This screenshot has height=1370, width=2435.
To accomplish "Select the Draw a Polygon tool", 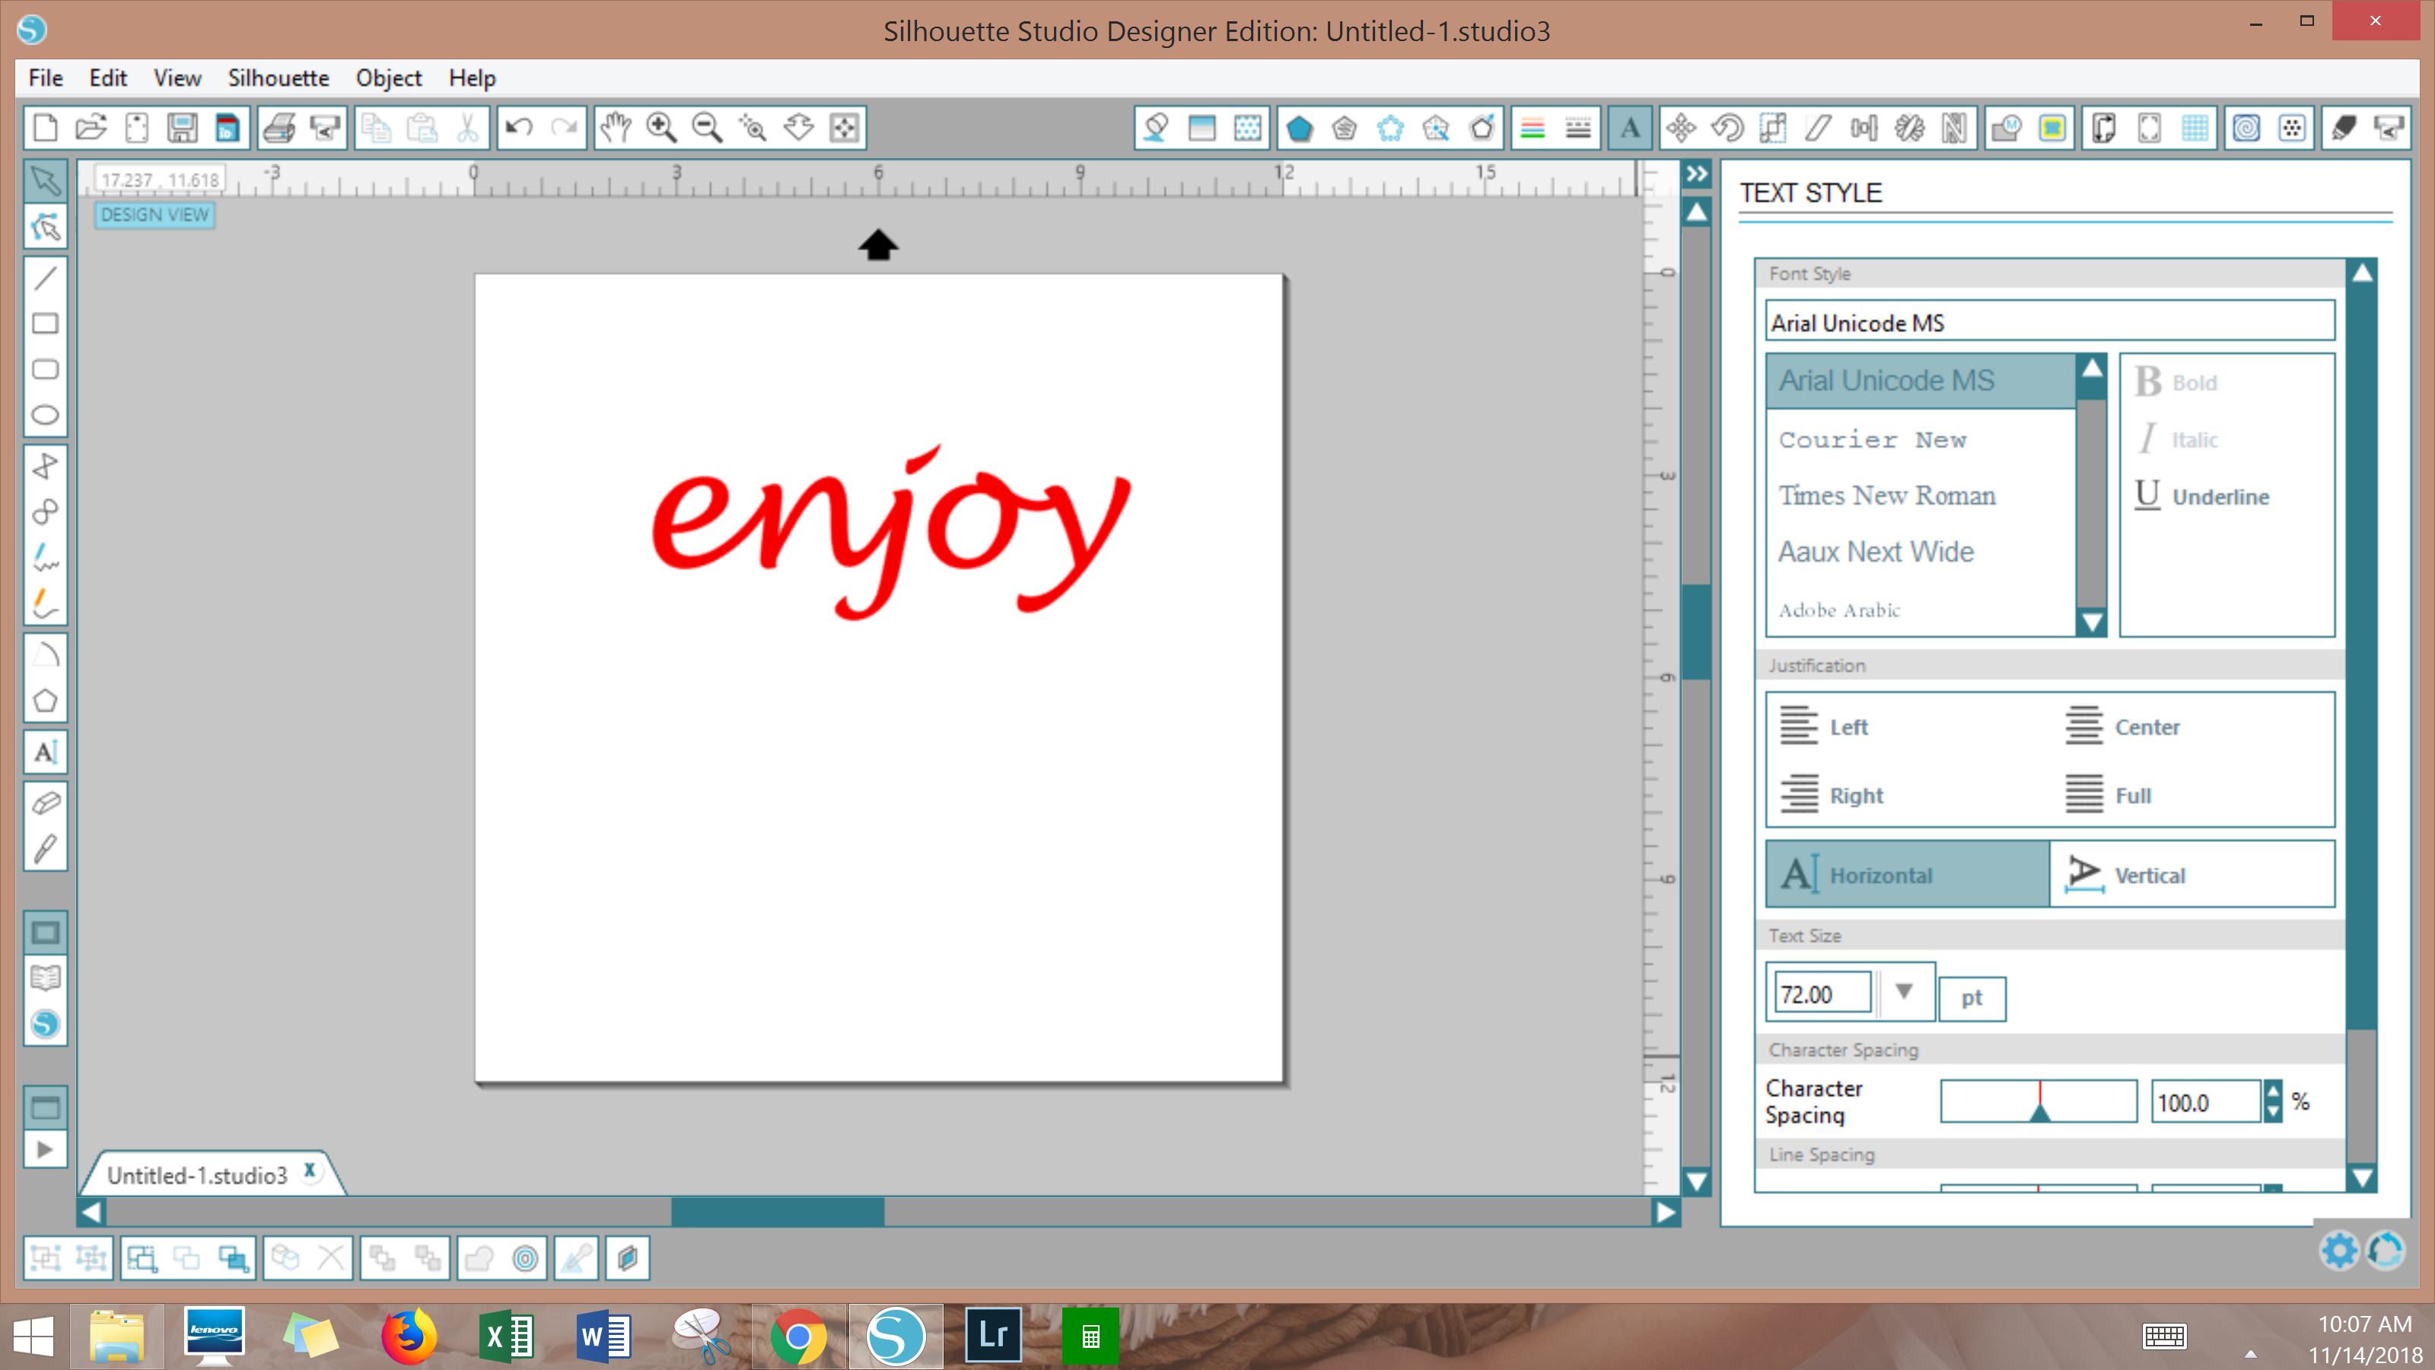I will 46,700.
